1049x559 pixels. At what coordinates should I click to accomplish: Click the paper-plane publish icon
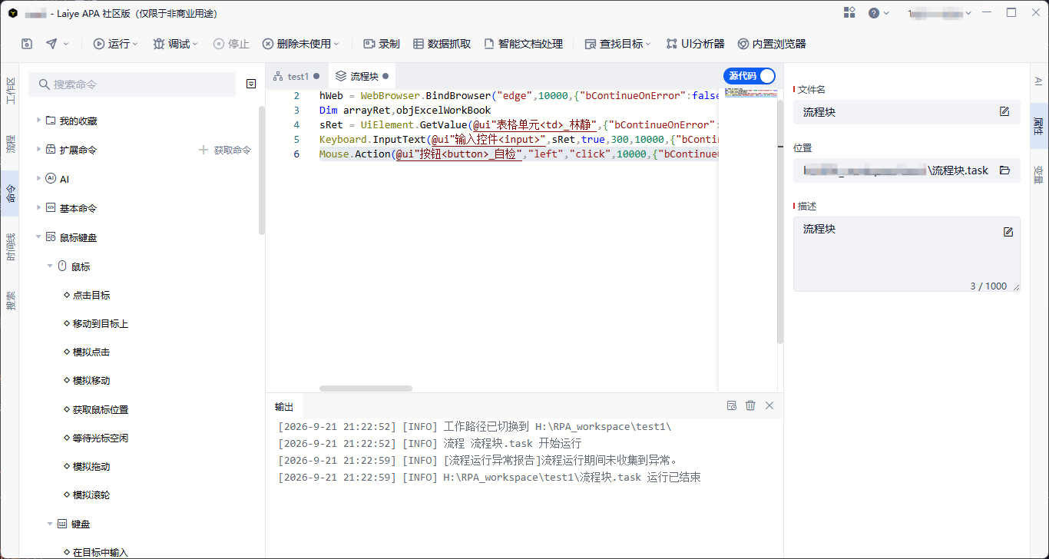click(x=51, y=44)
